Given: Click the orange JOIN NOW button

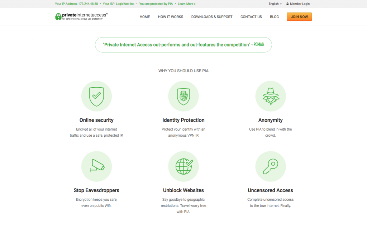Looking at the screenshot, I should 299,17.
